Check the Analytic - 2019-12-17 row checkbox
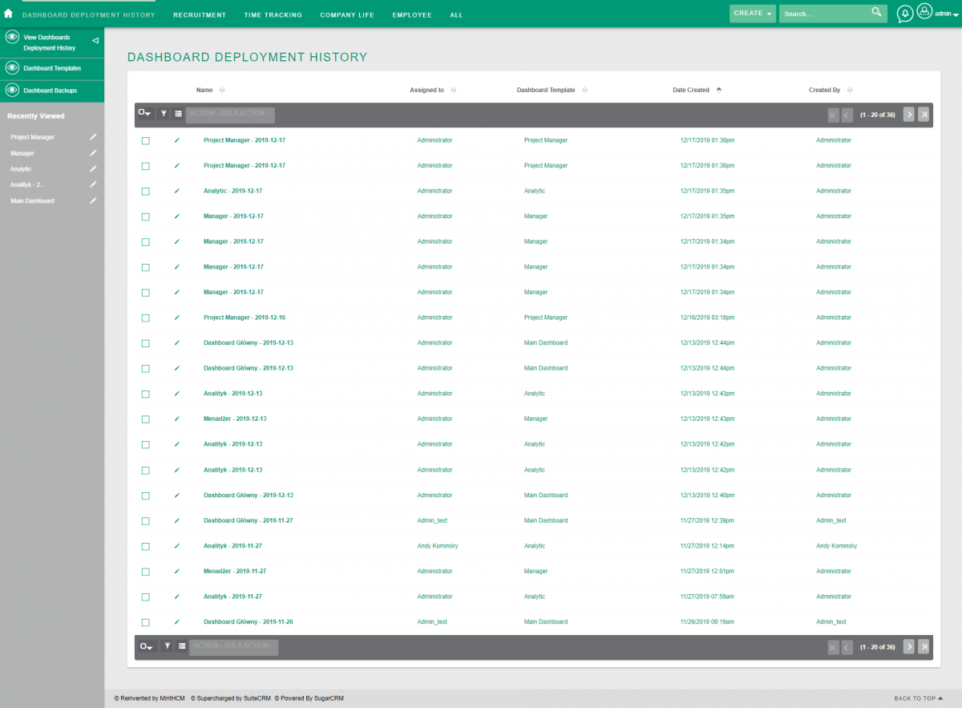This screenshot has width=962, height=708. pyautogui.click(x=145, y=191)
